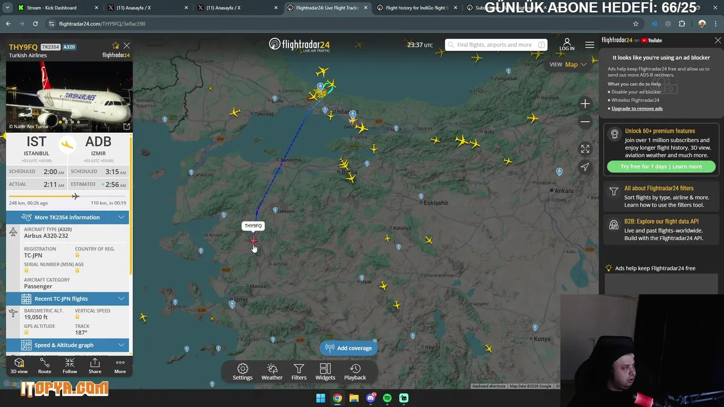This screenshot has height=407, width=724.
Task: Click the locked Vertical Speed premium icon
Action: tap(77, 317)
